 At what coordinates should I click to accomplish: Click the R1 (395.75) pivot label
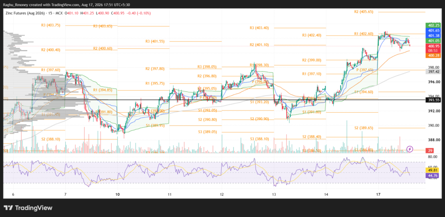[x=155, y=84]
